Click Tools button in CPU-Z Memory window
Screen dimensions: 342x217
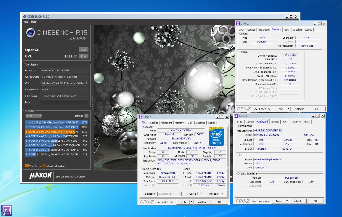[x=280, y=109]
